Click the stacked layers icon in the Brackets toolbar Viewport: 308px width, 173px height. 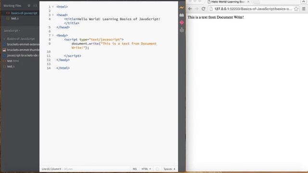(182, 30)
